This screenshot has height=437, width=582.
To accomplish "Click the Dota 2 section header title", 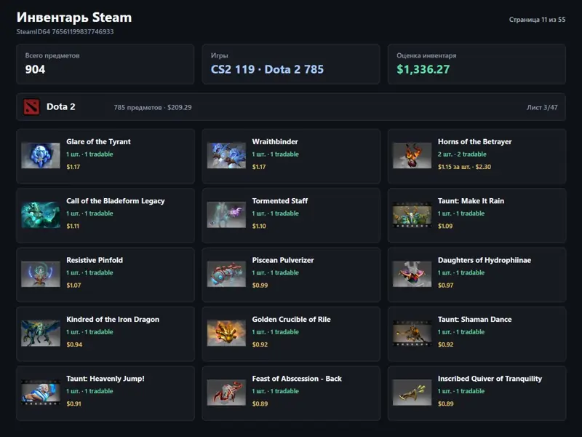I will tap(61, 107).
